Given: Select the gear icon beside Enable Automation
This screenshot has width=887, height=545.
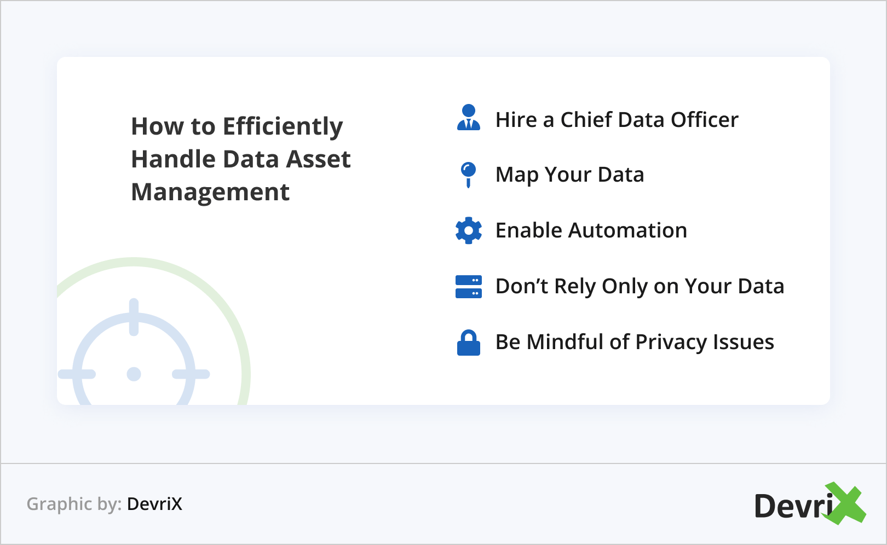Looking at the screenshot, I should pos(468,230).
